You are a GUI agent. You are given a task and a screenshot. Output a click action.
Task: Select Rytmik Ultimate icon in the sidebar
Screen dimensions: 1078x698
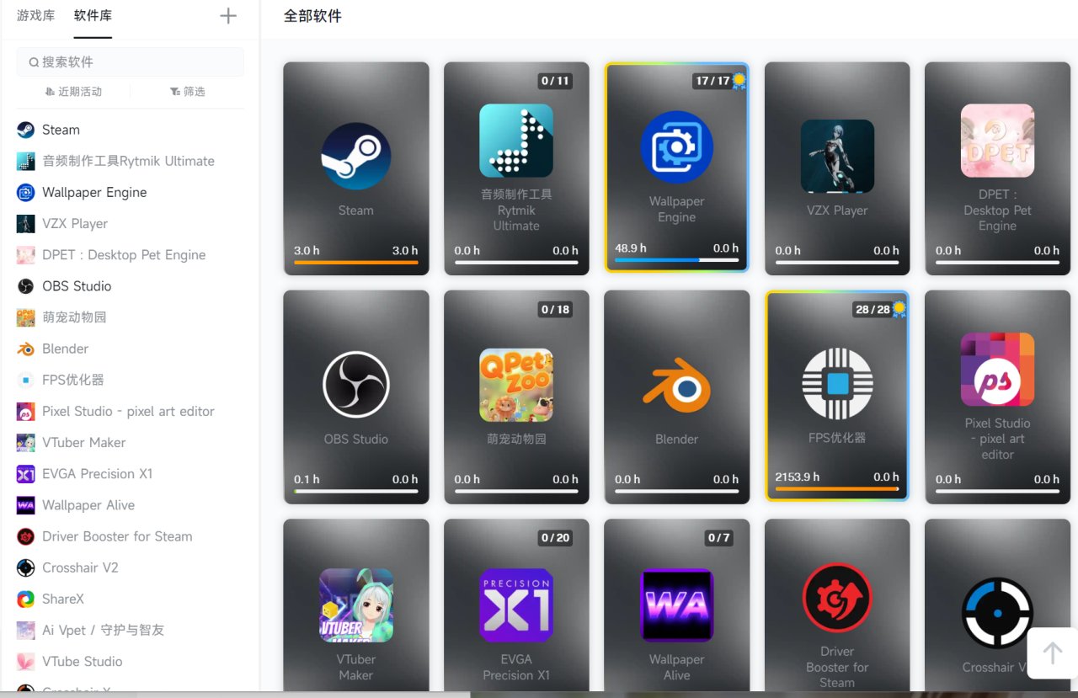click(26, 161)
